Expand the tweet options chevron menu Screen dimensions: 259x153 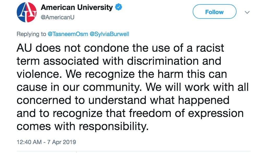tap(247, 12)
